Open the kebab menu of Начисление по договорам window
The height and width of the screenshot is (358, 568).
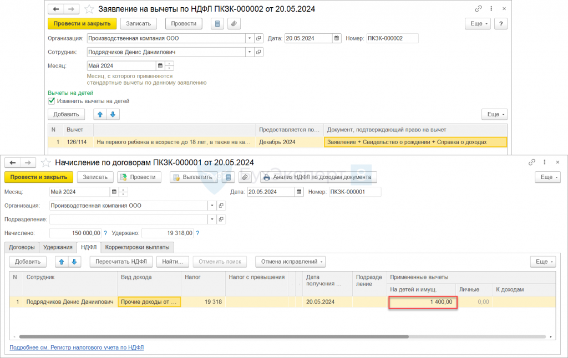[545, 162]
